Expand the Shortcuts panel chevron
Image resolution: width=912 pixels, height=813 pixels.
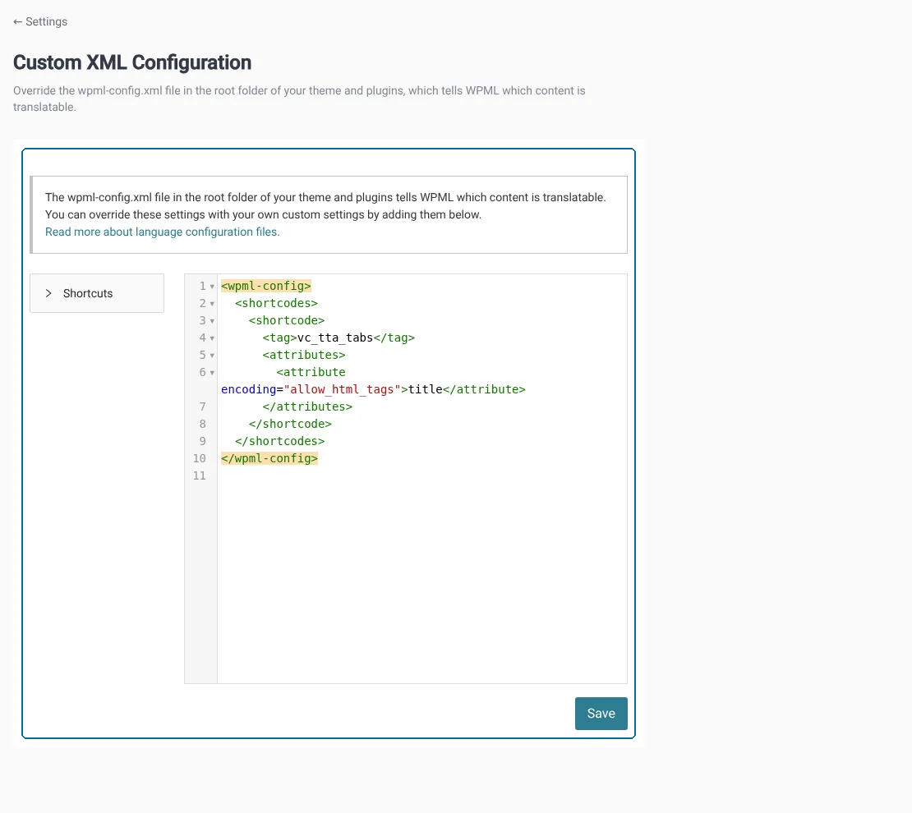(x=48, y=293)
